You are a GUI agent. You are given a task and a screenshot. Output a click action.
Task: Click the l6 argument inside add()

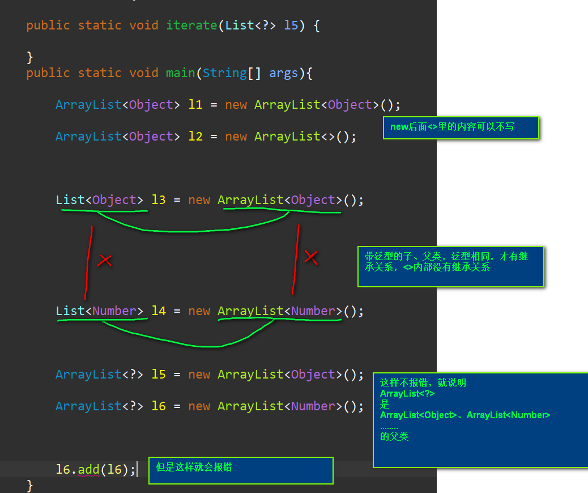click(114, 470)
